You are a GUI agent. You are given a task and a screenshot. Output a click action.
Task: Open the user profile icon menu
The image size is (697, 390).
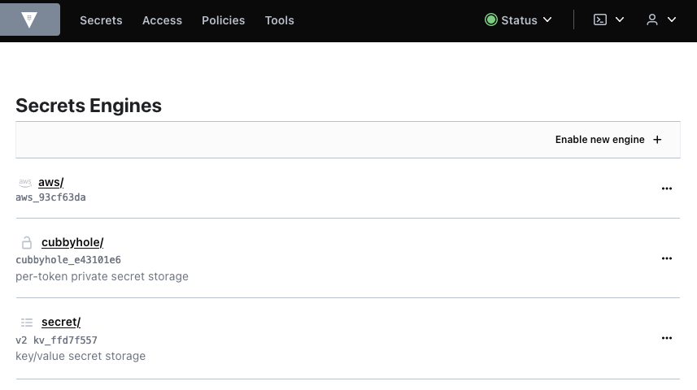(x=652, y=19)
